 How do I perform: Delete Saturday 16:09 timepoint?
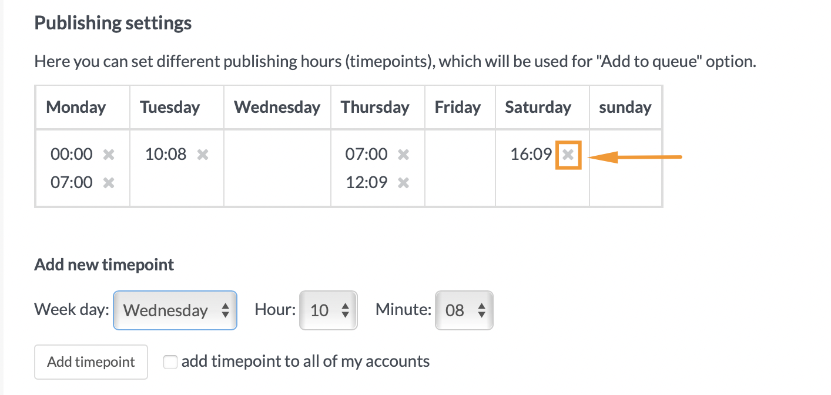(x=568, y=155)
